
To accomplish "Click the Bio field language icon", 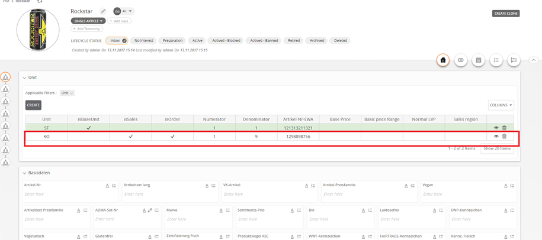I will (363, 210).
